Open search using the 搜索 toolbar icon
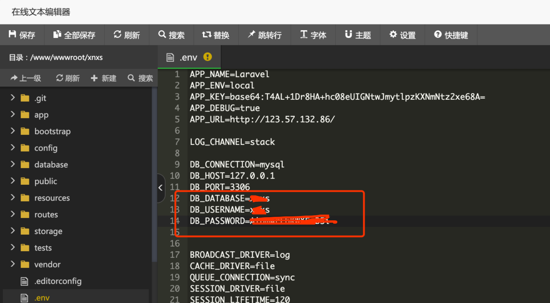550x303 pixels. [162, 35]
